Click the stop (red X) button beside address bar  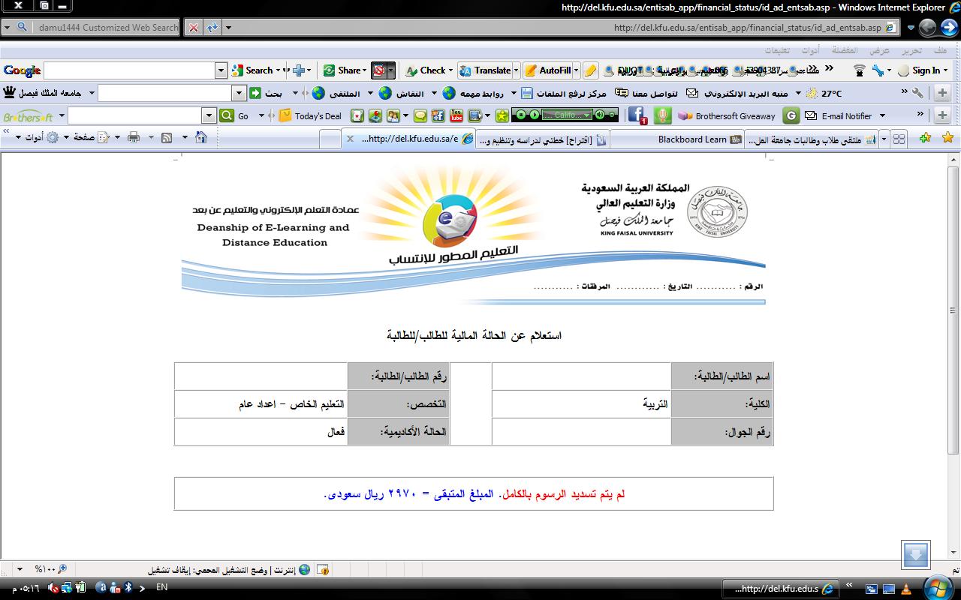[x=194, y=28]
